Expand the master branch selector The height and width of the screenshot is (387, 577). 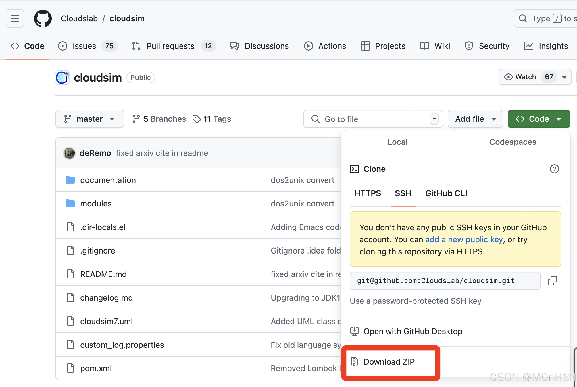pos(90,119)
